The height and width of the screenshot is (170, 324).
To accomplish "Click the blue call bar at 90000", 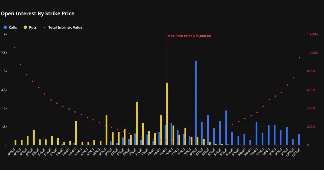I will (x=256, y=134).
